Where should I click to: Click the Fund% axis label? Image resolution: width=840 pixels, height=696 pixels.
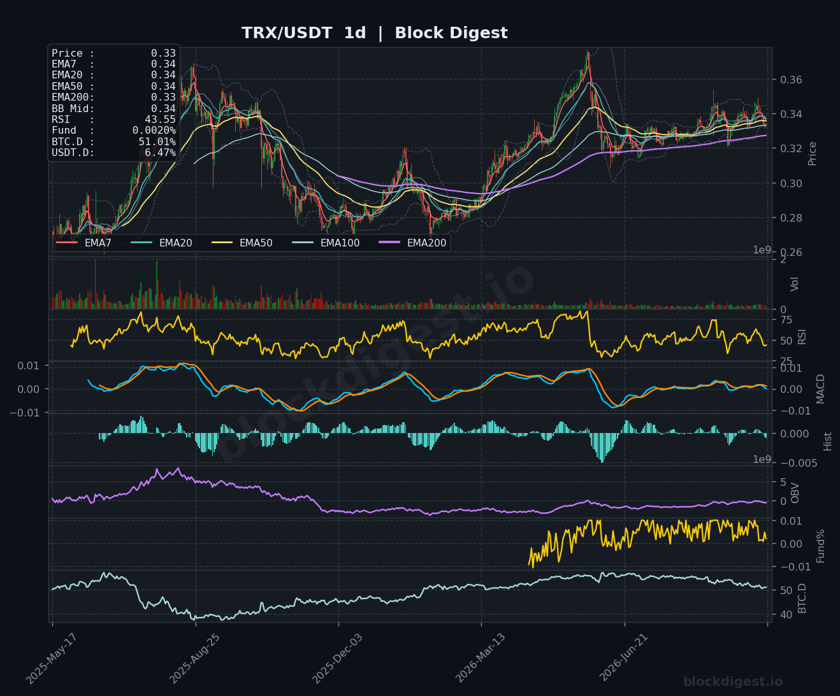[820, 546]
